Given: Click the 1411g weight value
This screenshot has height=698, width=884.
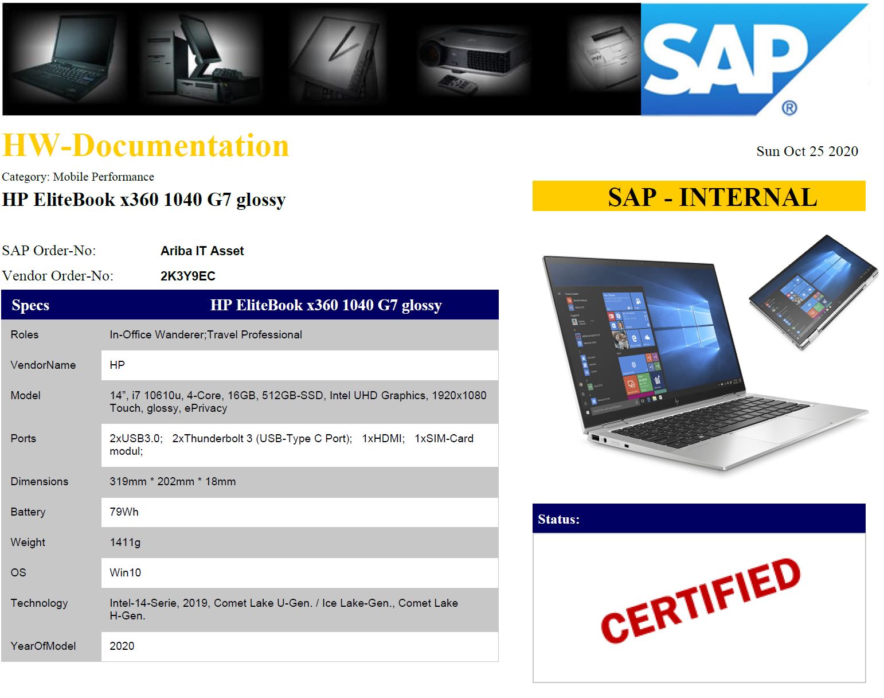Looking at the screenshot, I should coord(125,542).
